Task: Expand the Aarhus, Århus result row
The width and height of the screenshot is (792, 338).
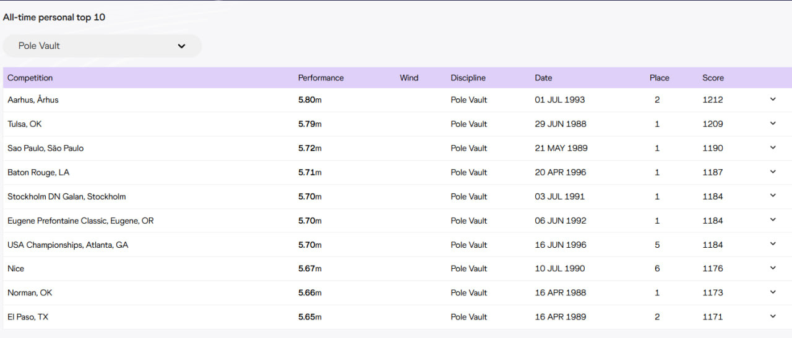Action: coord(772,99)
